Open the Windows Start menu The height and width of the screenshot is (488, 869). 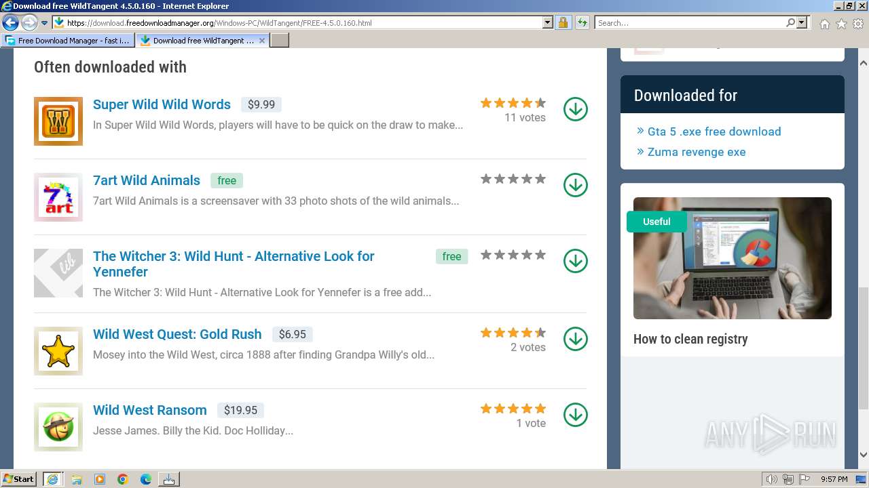coord(18,479)
